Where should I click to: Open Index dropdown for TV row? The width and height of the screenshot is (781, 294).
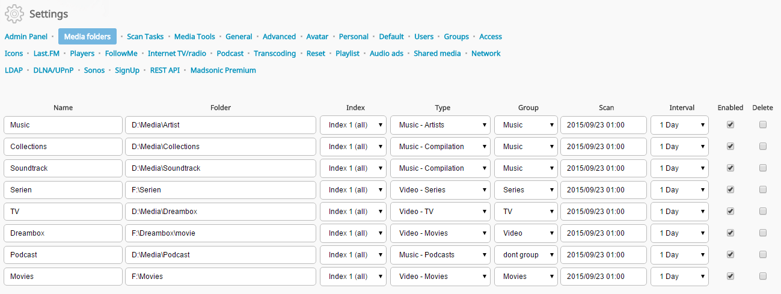(x=353, y=212)
